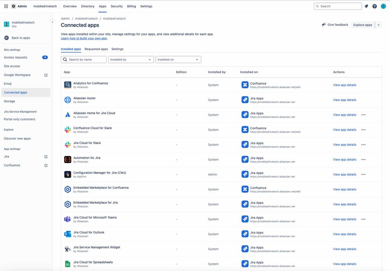Open the Installed by filter dropdown
The height and width of the screenshot is (271, 390).
click(131, 59)
